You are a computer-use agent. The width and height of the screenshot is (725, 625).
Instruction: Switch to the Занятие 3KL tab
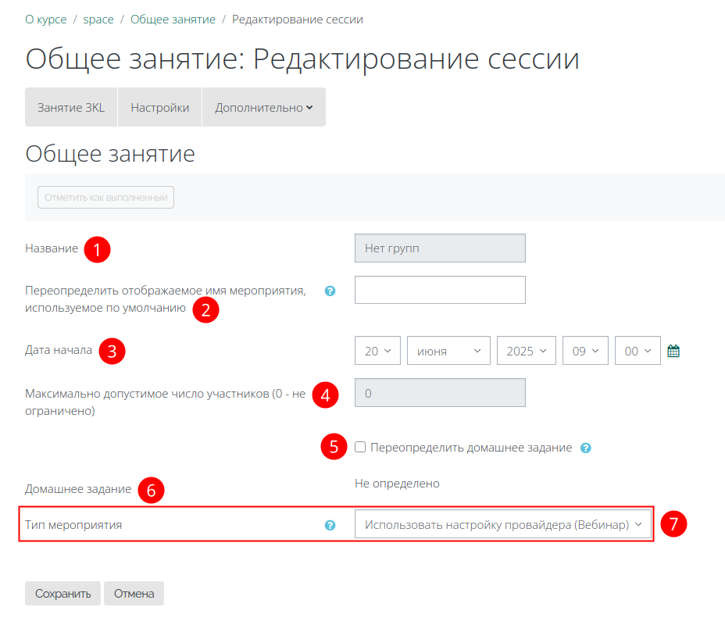[71, 107]
